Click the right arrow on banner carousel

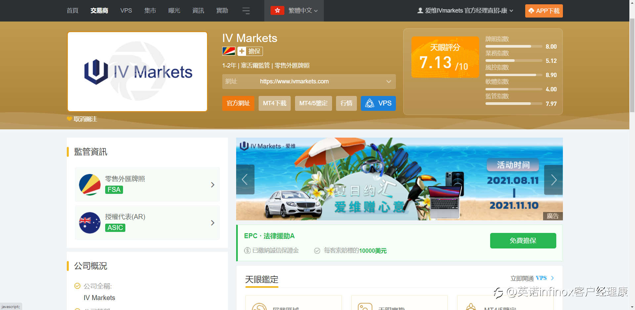click(554, 180)
